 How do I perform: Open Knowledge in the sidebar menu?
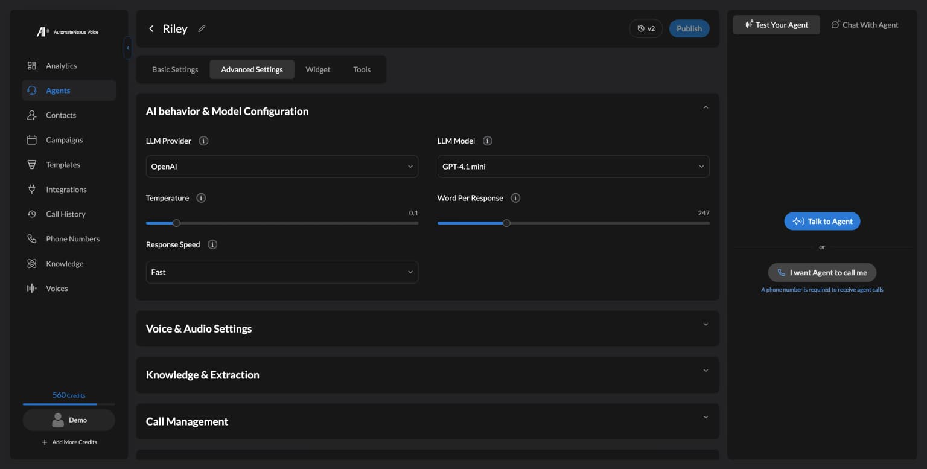point(68,264)
